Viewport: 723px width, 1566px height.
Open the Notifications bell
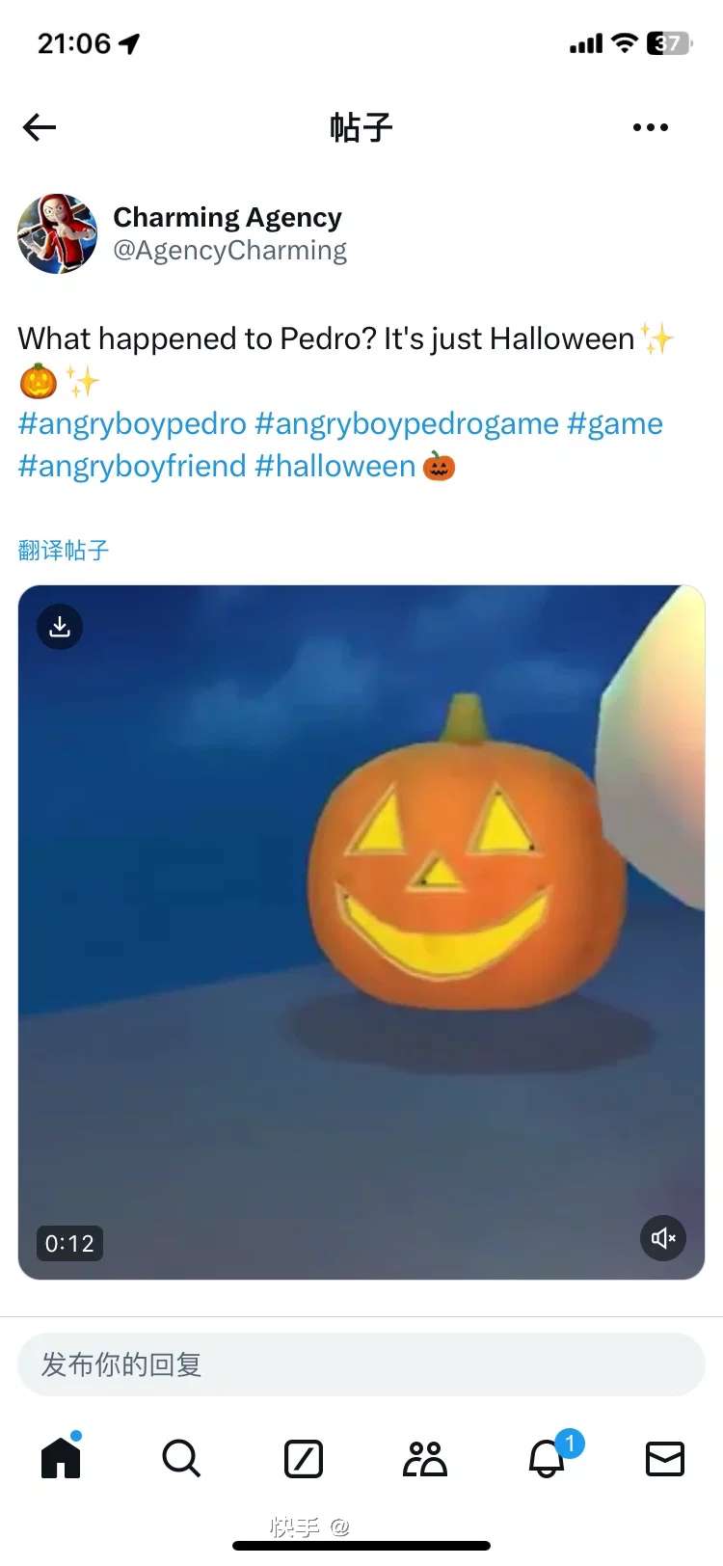[549, 1456]
